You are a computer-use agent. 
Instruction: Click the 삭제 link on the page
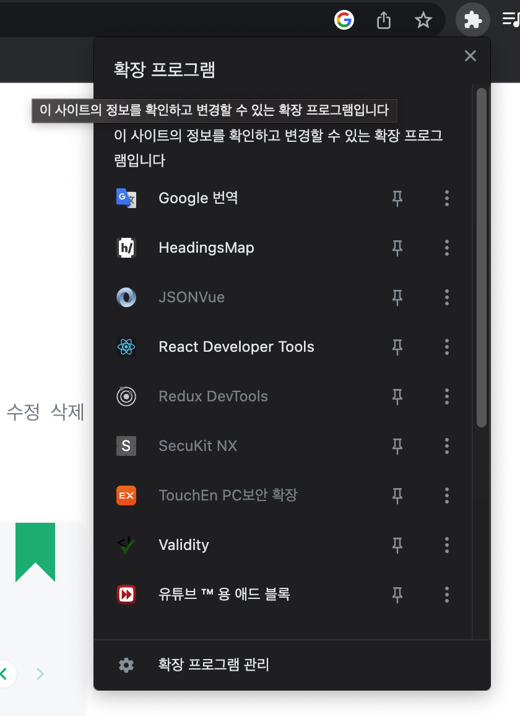click(x=67, y=412)
